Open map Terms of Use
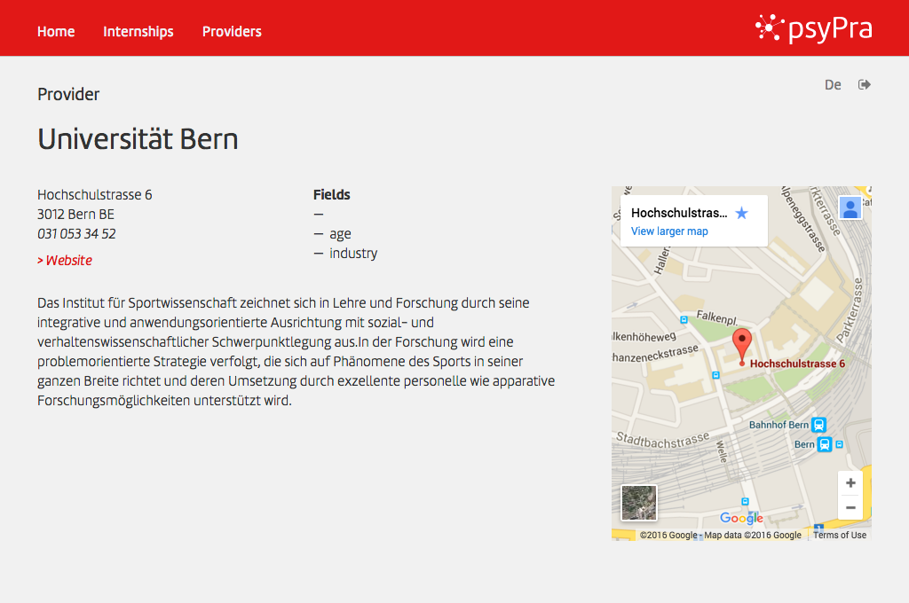The height and width of the screenshot is (603, 909). (x=840, y=536)
